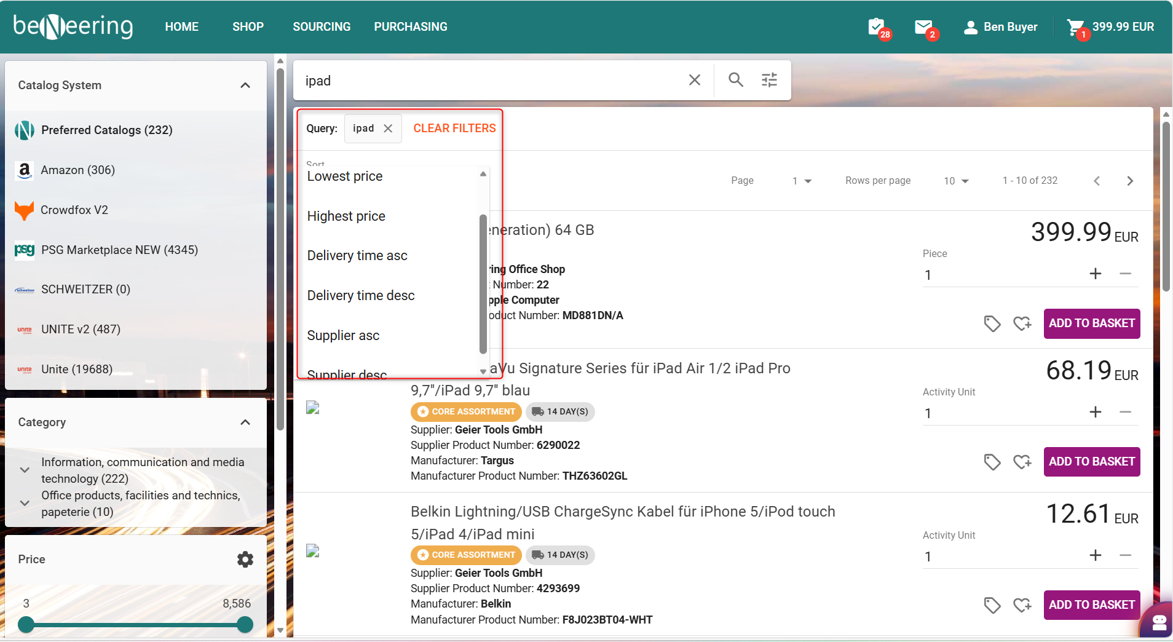
Task: Go to the PURCHASING tab
Action: coord(411,27)
